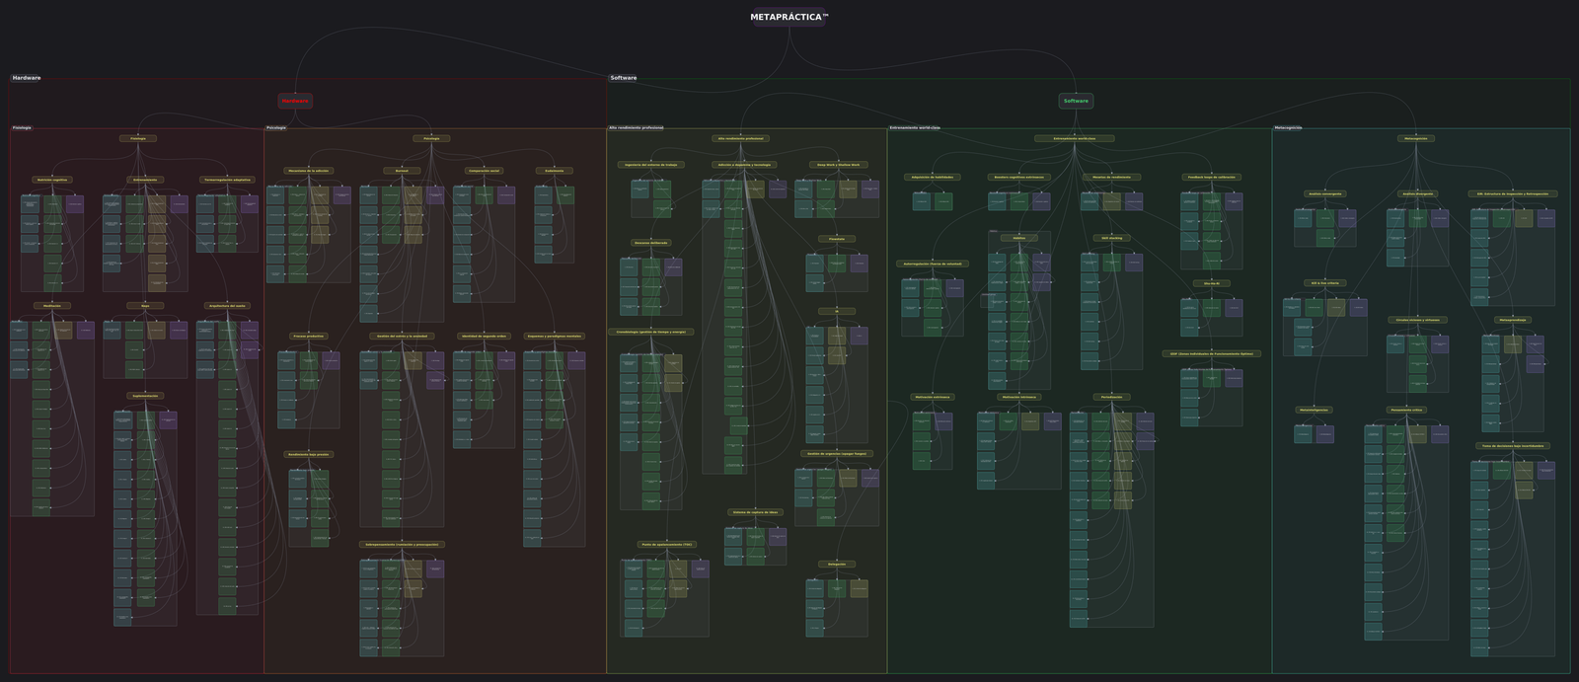Click the 'Comparación social' node
The image size is (1579, 682).
(484, 171)
